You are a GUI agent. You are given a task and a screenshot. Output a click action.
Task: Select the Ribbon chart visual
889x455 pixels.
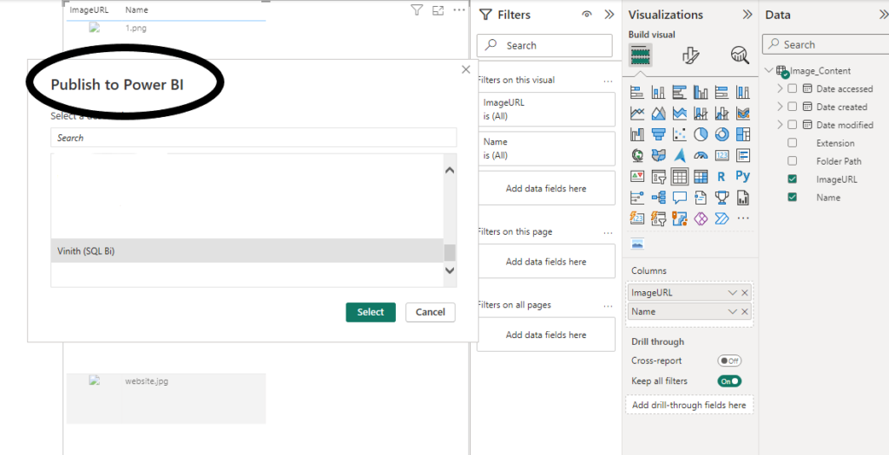pyautogui.click(x=743, y=114)
